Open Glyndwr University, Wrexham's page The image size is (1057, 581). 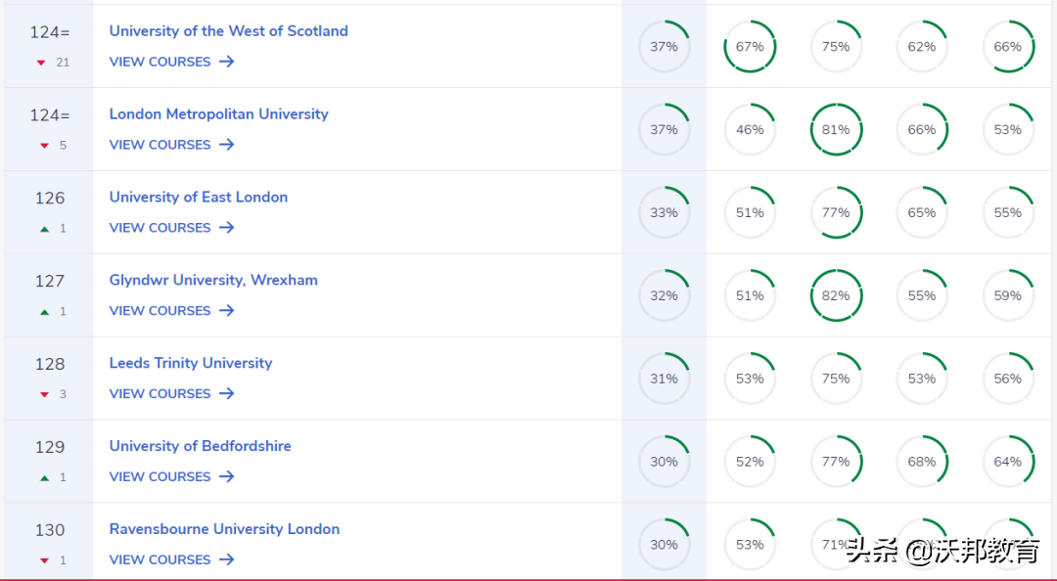click(213, 280)
